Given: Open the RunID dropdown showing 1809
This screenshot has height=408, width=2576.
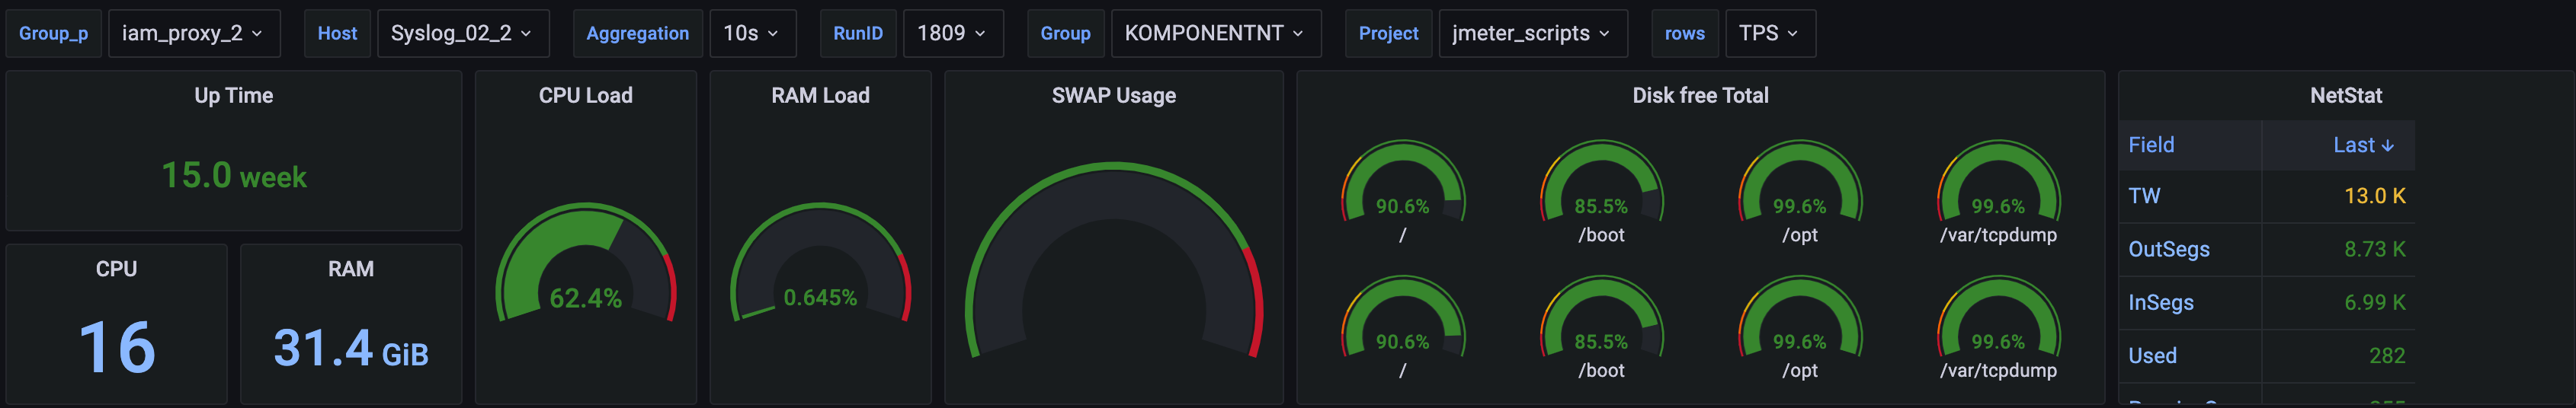Looking at the screenshot, I should 952,33.
